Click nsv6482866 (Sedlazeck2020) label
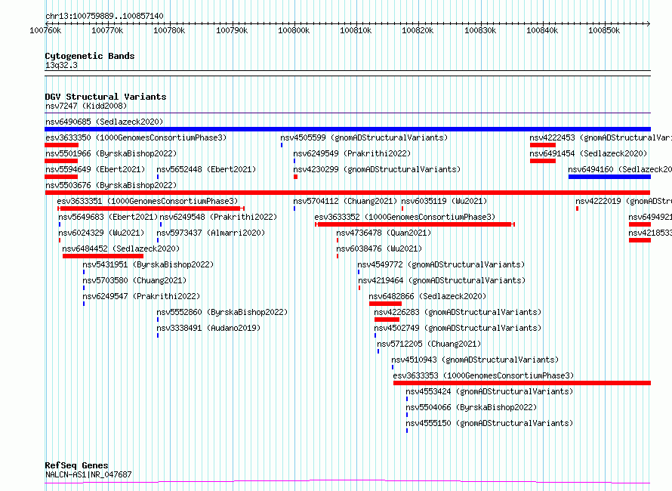 point(427,296)
